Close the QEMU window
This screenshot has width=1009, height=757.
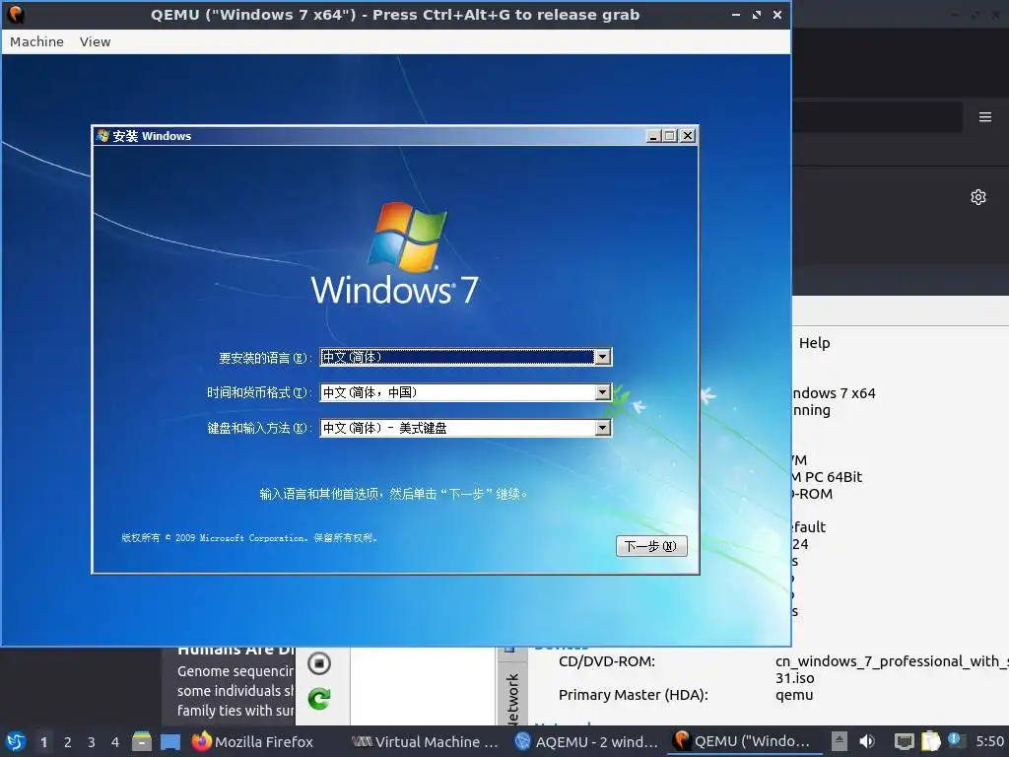click(x=777, y=14)
